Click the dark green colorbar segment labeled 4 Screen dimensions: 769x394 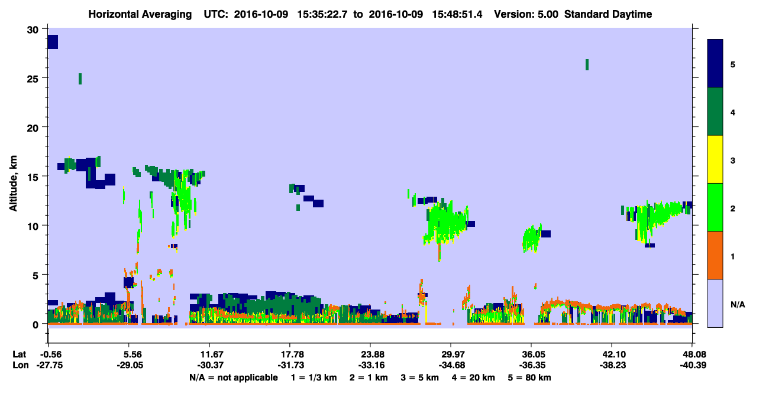pyautogui.click(x=715, y=112)
